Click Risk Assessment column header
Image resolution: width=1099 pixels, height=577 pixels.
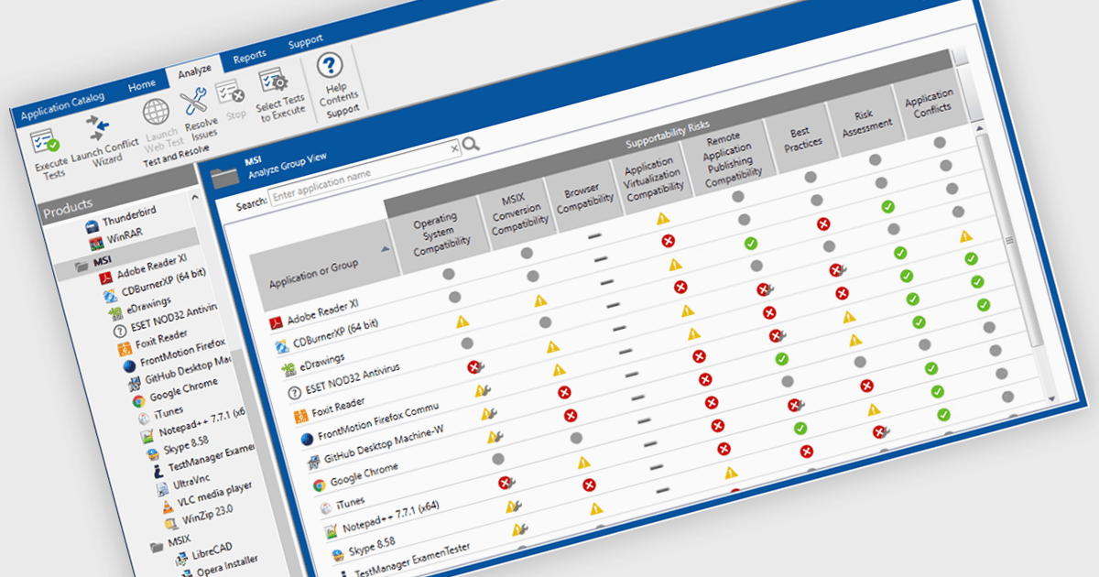click(x=863, y=121)
